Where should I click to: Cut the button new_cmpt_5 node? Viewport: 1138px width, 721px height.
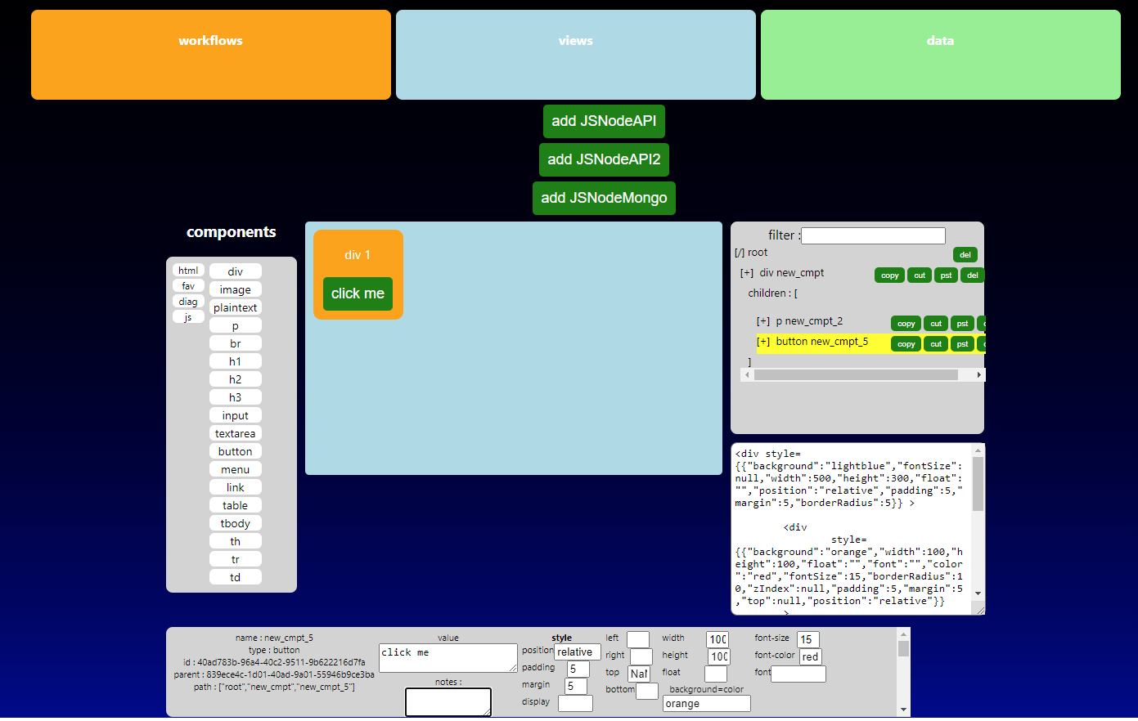click(936, 344)
